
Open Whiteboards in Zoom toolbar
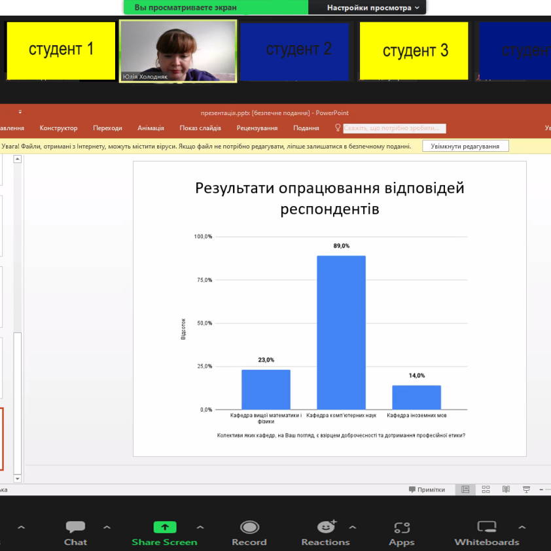point(487,533)
